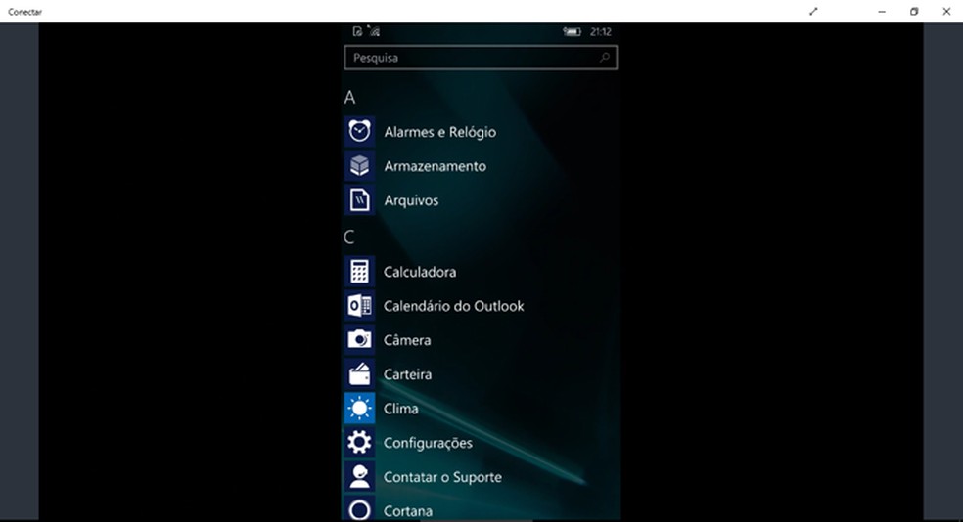Open Contatar o Suporte icon

click(x=359, y=477)
